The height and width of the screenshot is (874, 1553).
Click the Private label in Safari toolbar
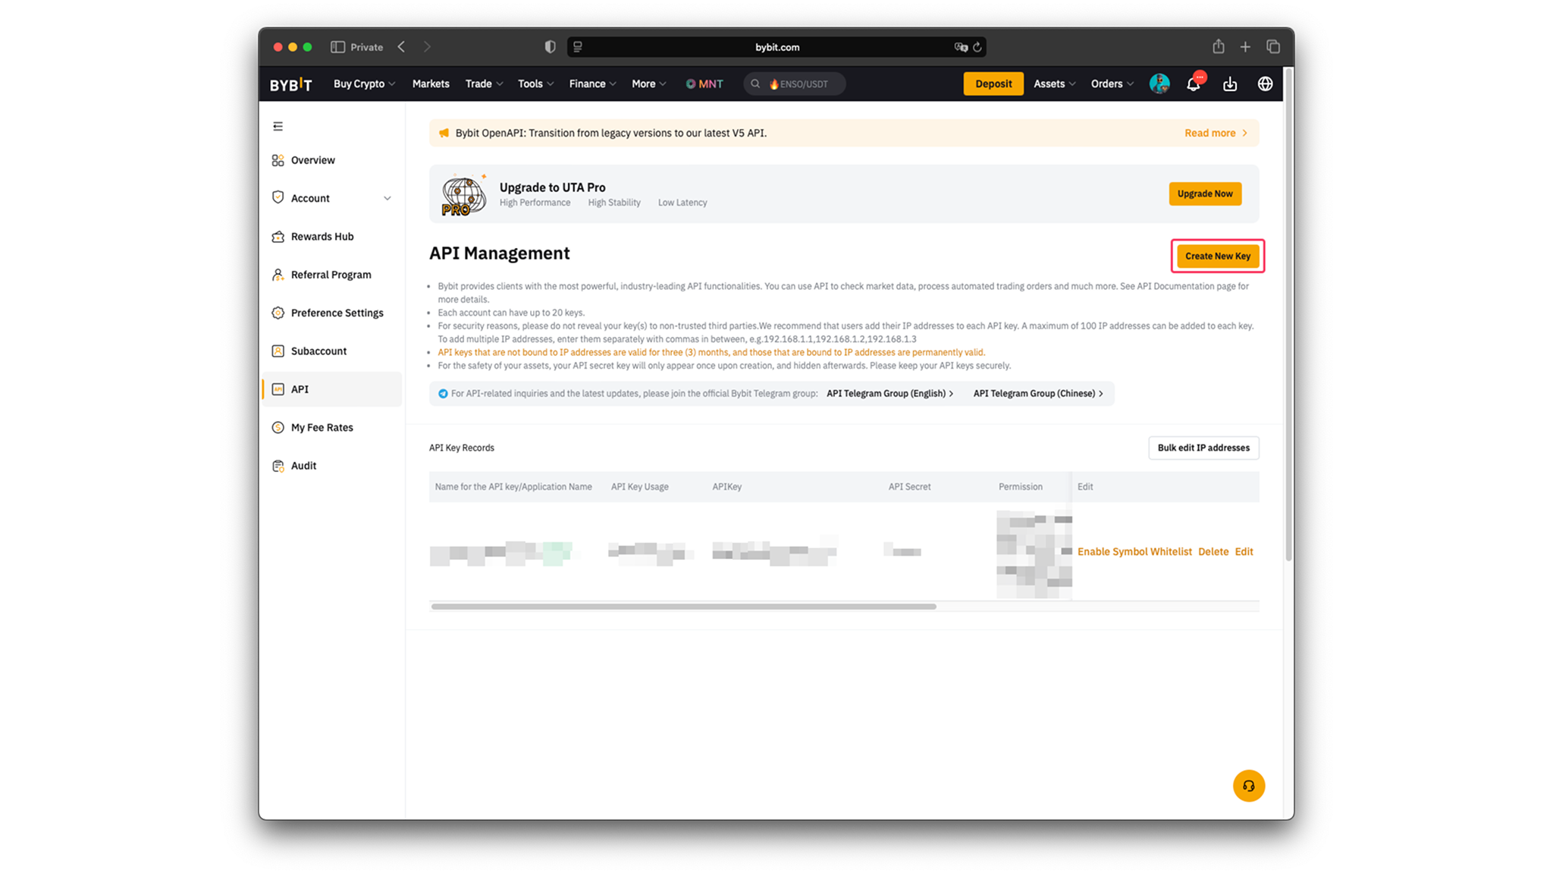pos(366,47)
